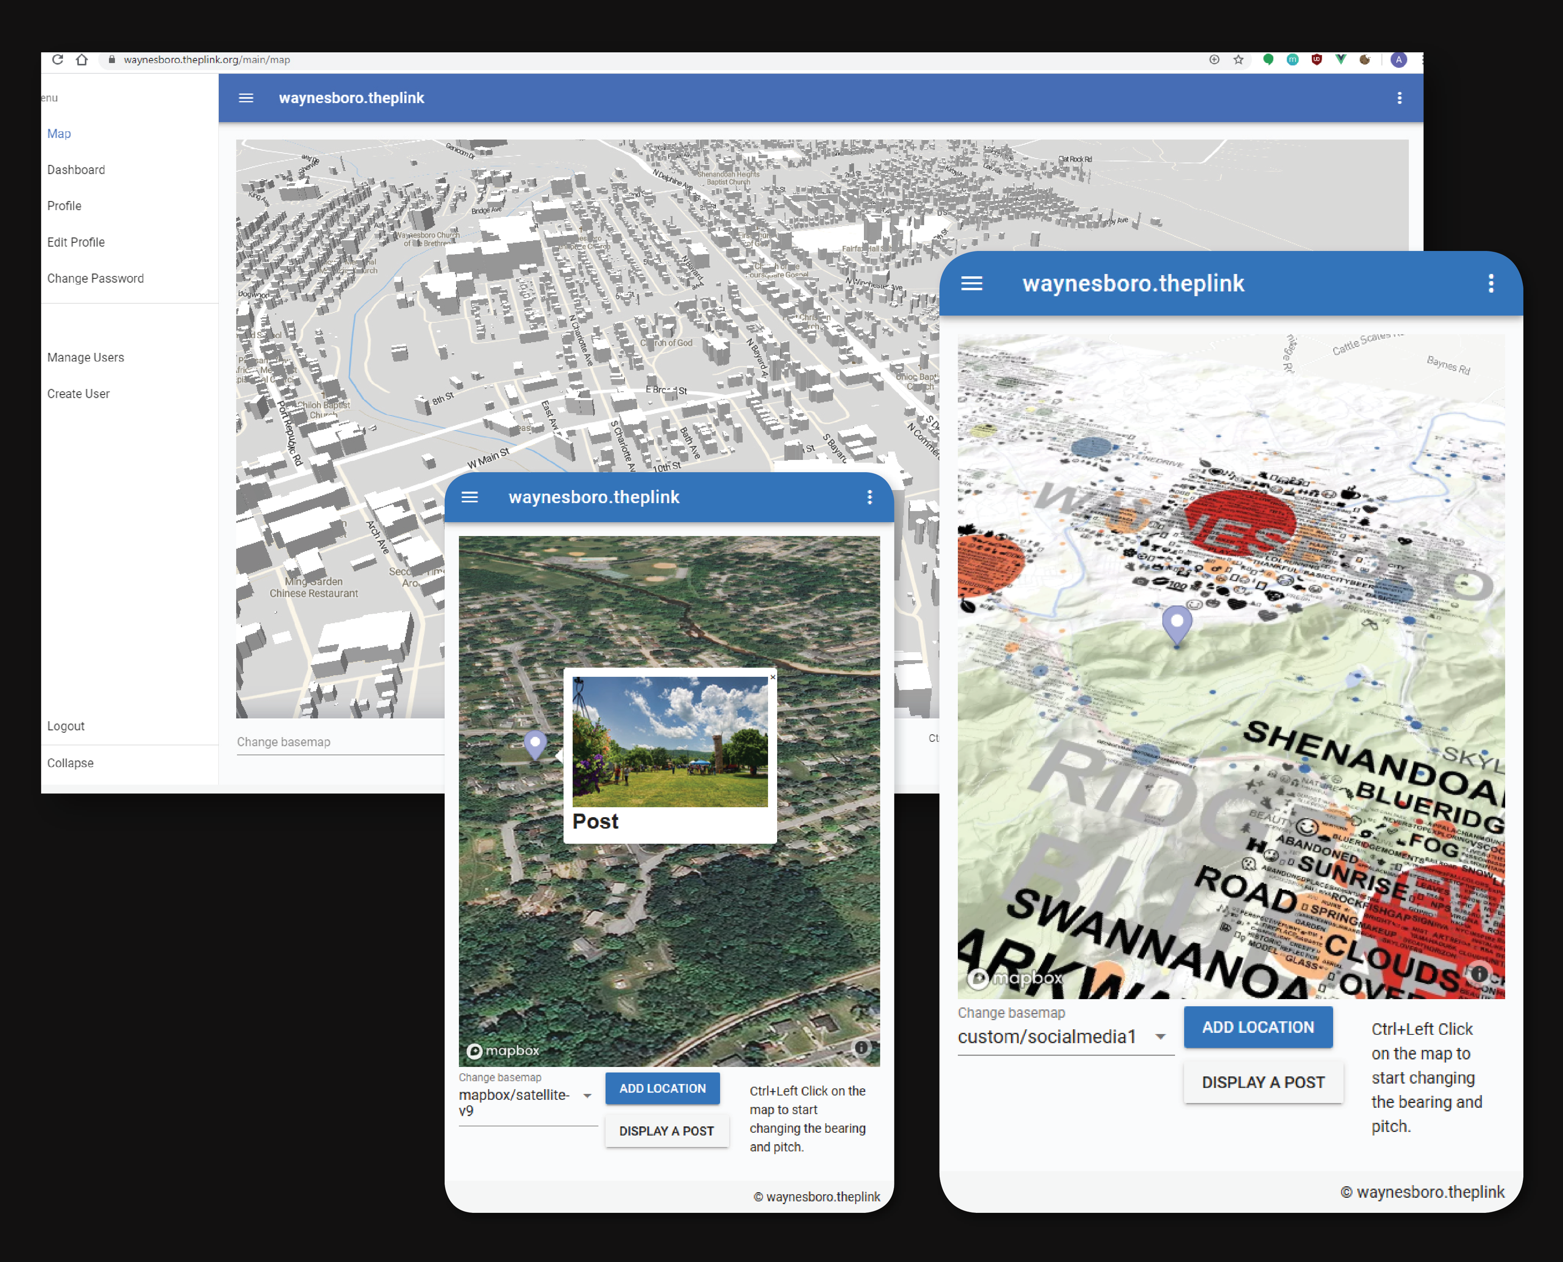1563x1262 pixels.
Task: Open custom/socialmedia1 basemap dropdown
Action: (1065, 1037)
